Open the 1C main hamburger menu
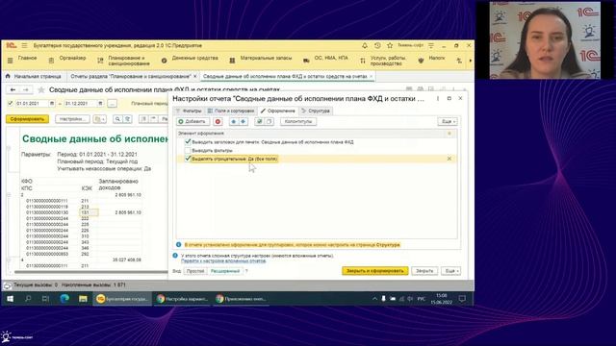Image resolution: width=616 pixels, height=346 pixels. 24,45
